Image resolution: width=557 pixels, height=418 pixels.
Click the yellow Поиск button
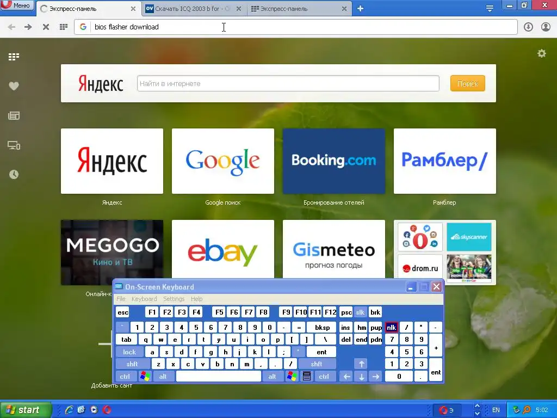click(467, 83)
